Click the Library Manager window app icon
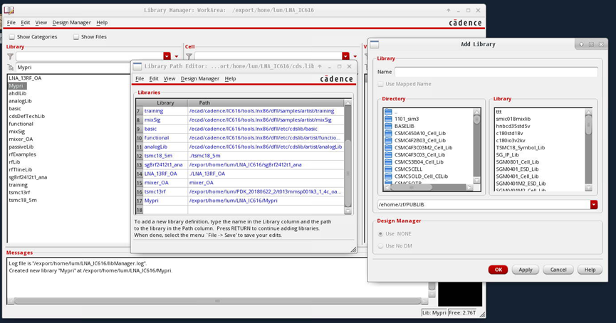 tap(9, 10)
